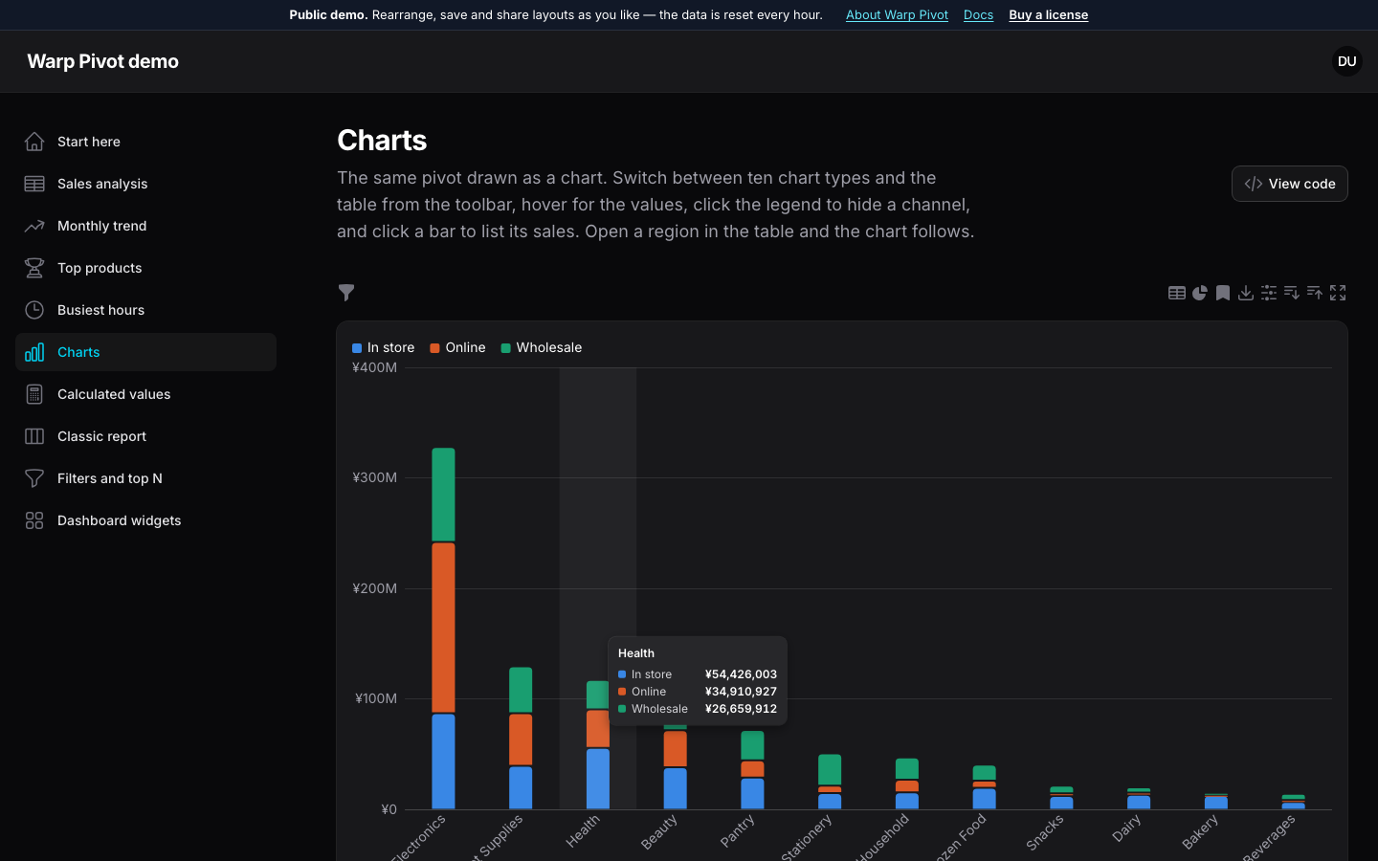Open Classic report page
Viewport: 1378px width, 861px height.
coord(145,436)
